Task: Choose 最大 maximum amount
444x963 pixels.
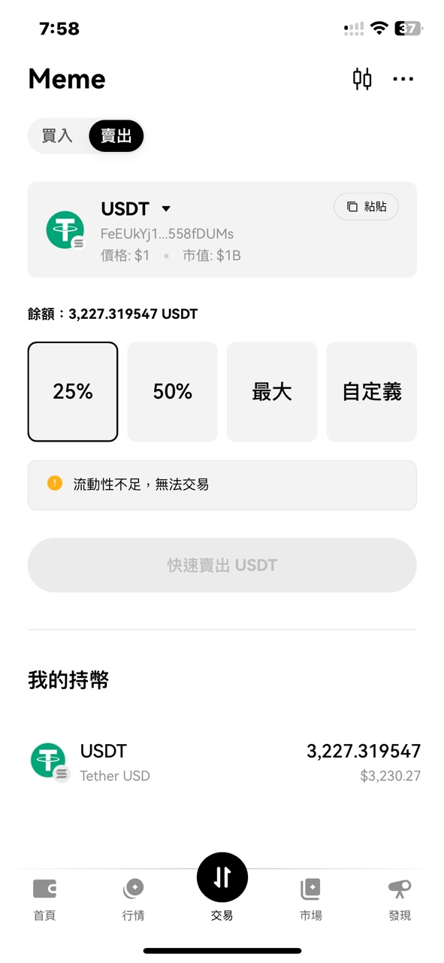Action: (x=272, y=391)
